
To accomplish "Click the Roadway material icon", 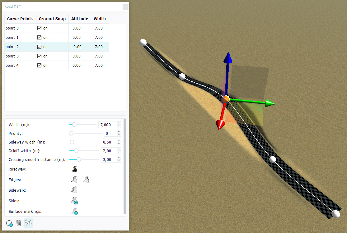I will (74, 169).
